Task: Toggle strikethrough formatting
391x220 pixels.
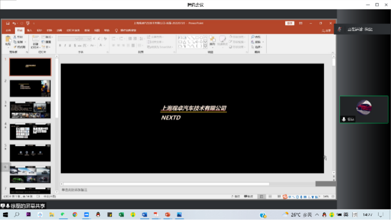Action: pos(79,46)
